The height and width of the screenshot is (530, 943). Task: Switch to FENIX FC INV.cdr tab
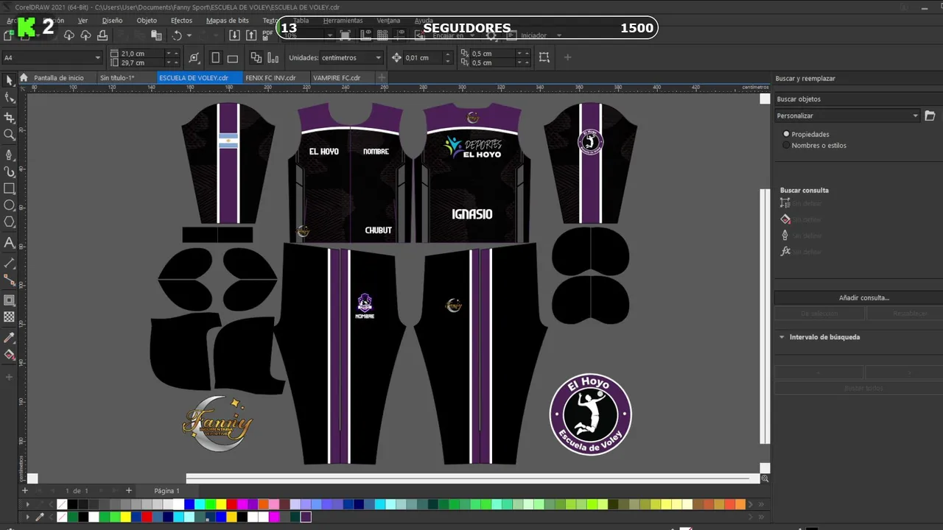pos(270,77)
